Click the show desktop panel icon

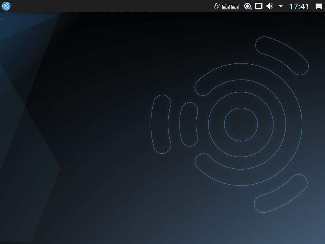319,7
